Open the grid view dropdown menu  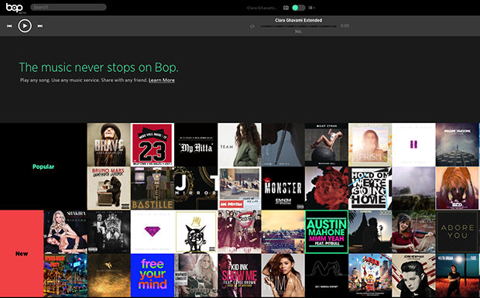tap(312, 8)
